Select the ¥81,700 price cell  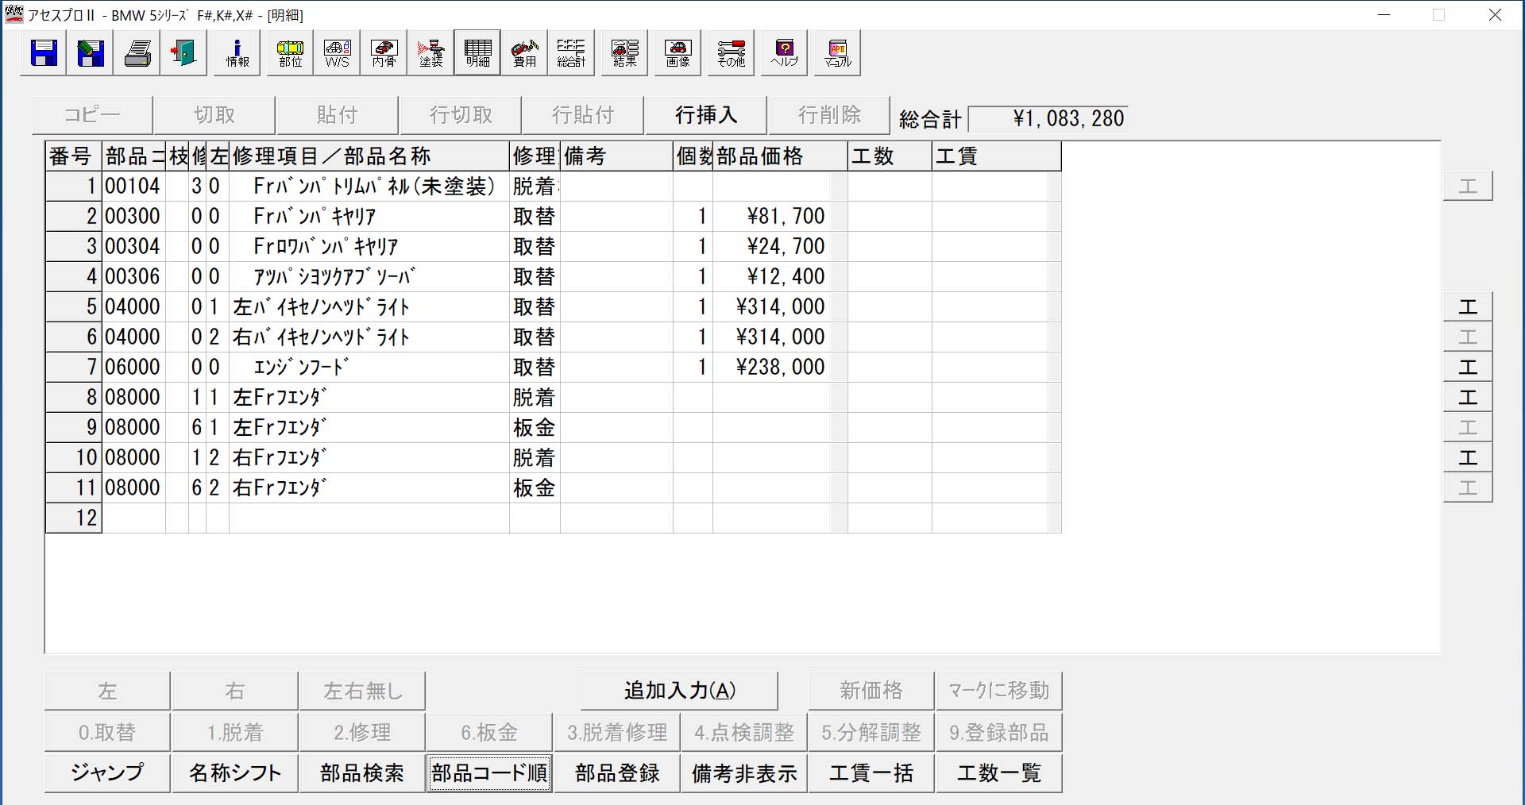tap(771, 216)
